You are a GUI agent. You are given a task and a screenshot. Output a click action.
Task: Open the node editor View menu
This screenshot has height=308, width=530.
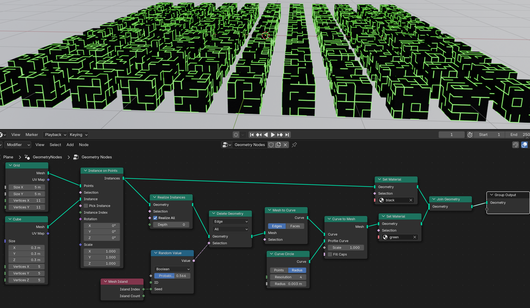(x=40, y=145)
